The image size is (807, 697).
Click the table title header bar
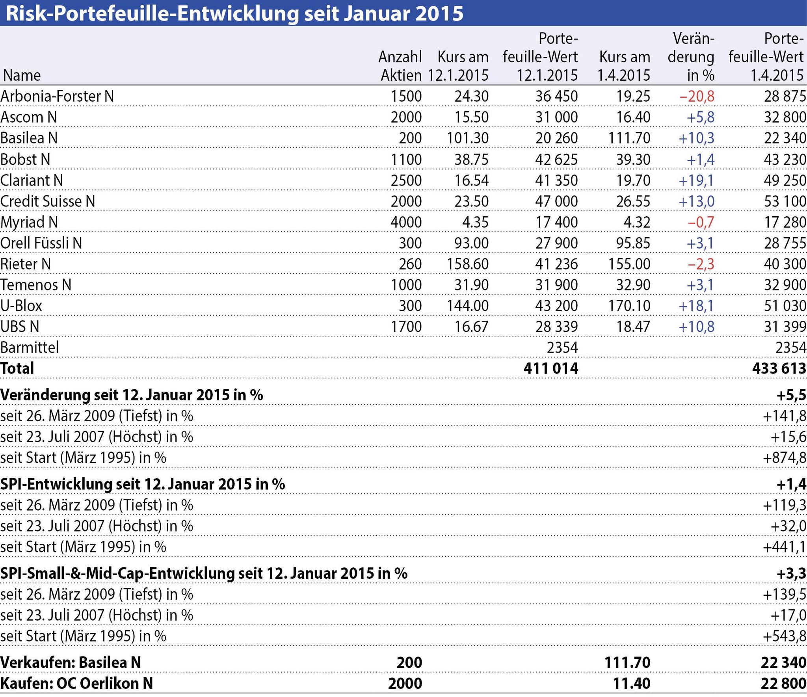pos(234,13)
